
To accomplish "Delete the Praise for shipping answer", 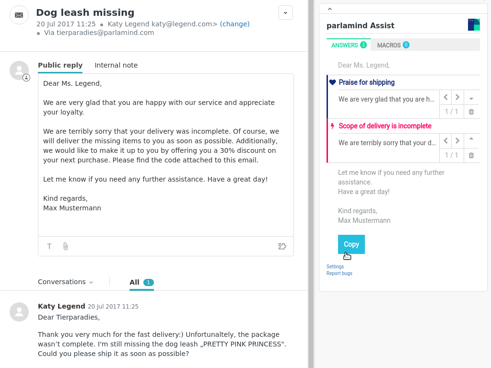I will tap(471, 112).
